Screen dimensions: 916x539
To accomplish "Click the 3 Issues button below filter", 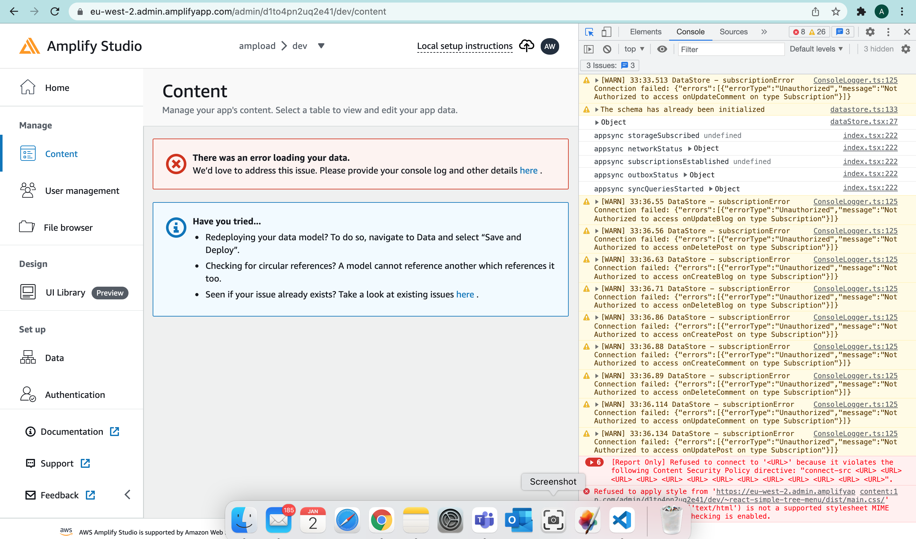I will pos(610,65).
